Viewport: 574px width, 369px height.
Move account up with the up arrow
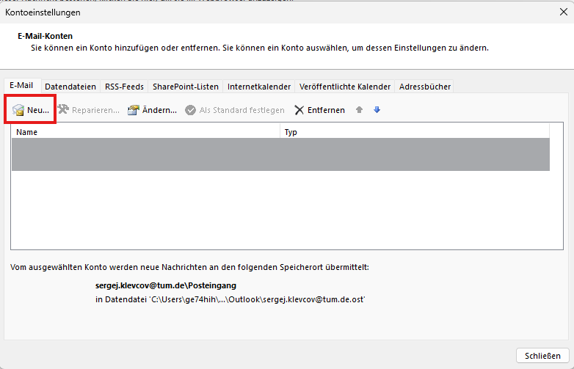[x=359, y=110]
